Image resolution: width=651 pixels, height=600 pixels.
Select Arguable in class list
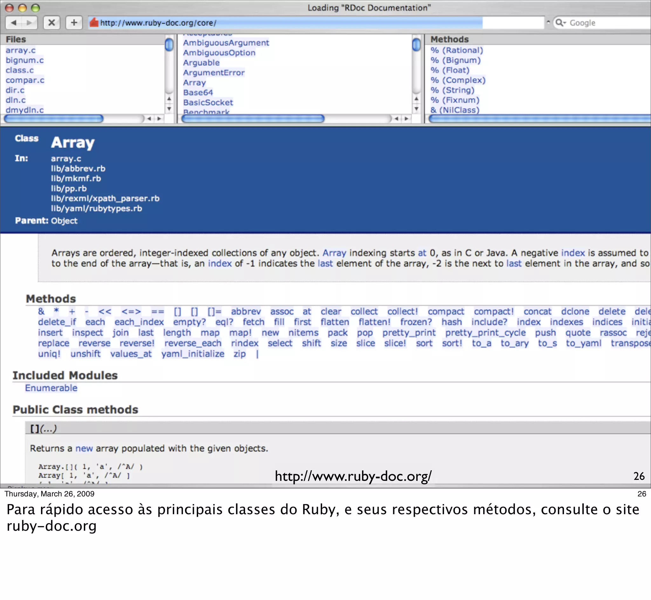[x=201, y=63]
